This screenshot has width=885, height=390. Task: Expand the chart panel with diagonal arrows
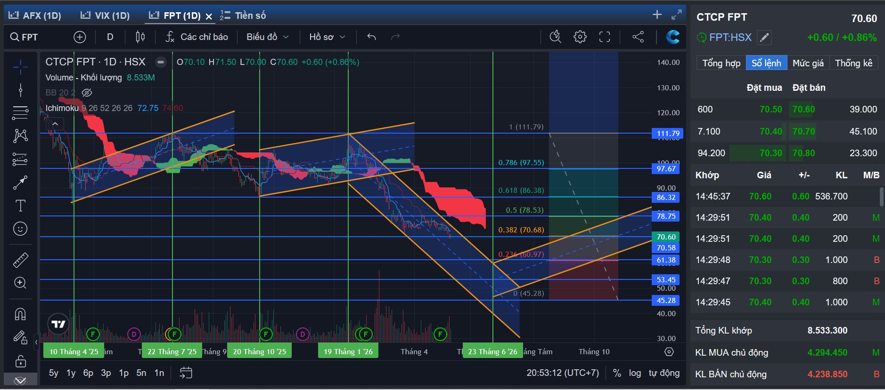(677, 15)
